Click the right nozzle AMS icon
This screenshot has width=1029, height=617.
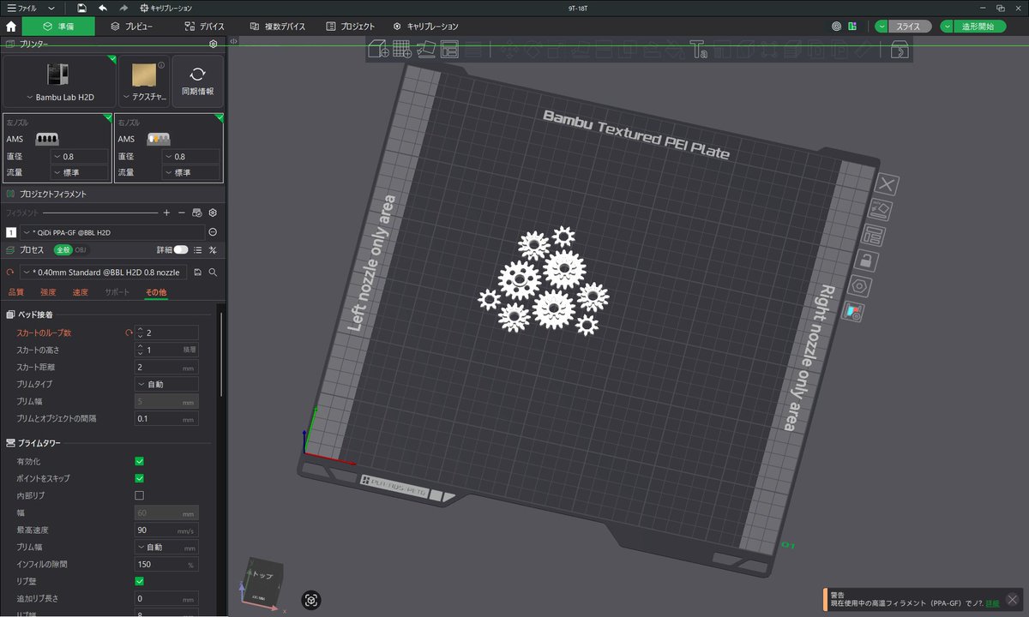click(x=157, y=139)
